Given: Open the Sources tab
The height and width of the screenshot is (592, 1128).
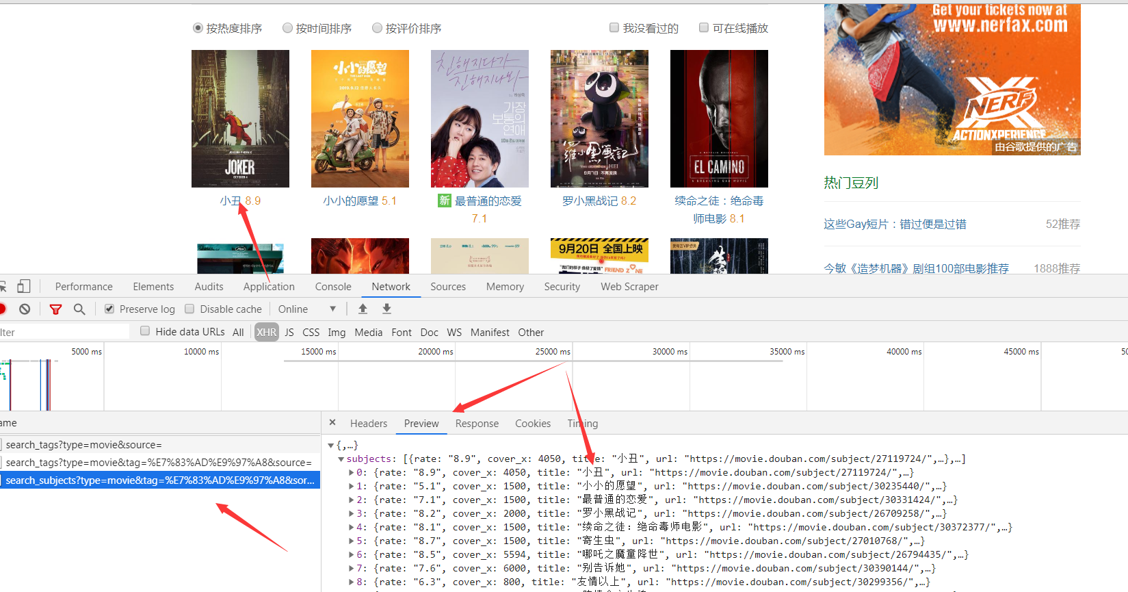Looking at the screenshot, I should point(448,287).
